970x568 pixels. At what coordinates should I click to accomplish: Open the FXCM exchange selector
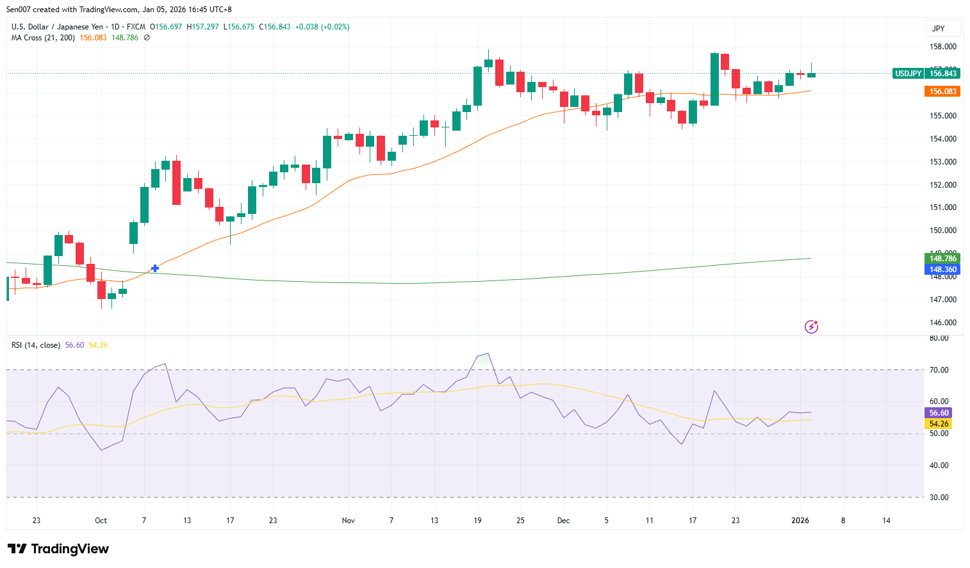click(135, 27)
